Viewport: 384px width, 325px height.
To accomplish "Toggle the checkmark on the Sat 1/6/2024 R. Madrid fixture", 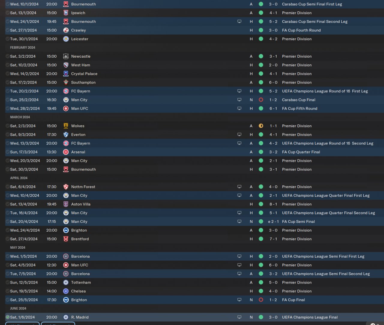I will coord(7,317).
